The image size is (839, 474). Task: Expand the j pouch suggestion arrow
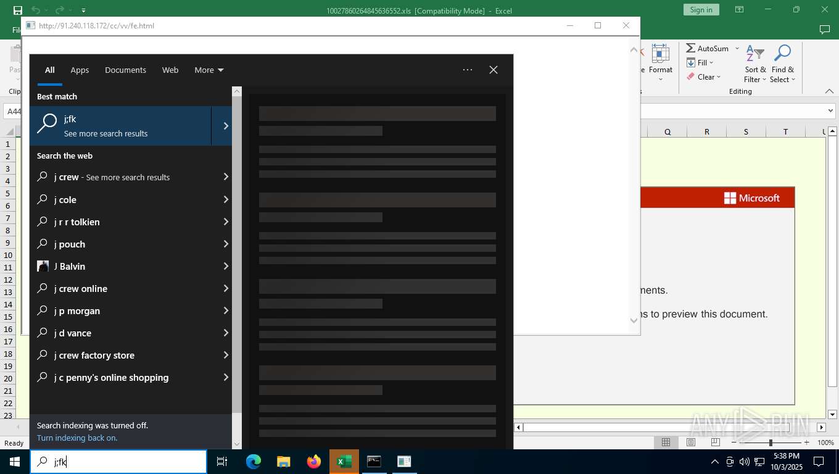(x=226, y=244)
